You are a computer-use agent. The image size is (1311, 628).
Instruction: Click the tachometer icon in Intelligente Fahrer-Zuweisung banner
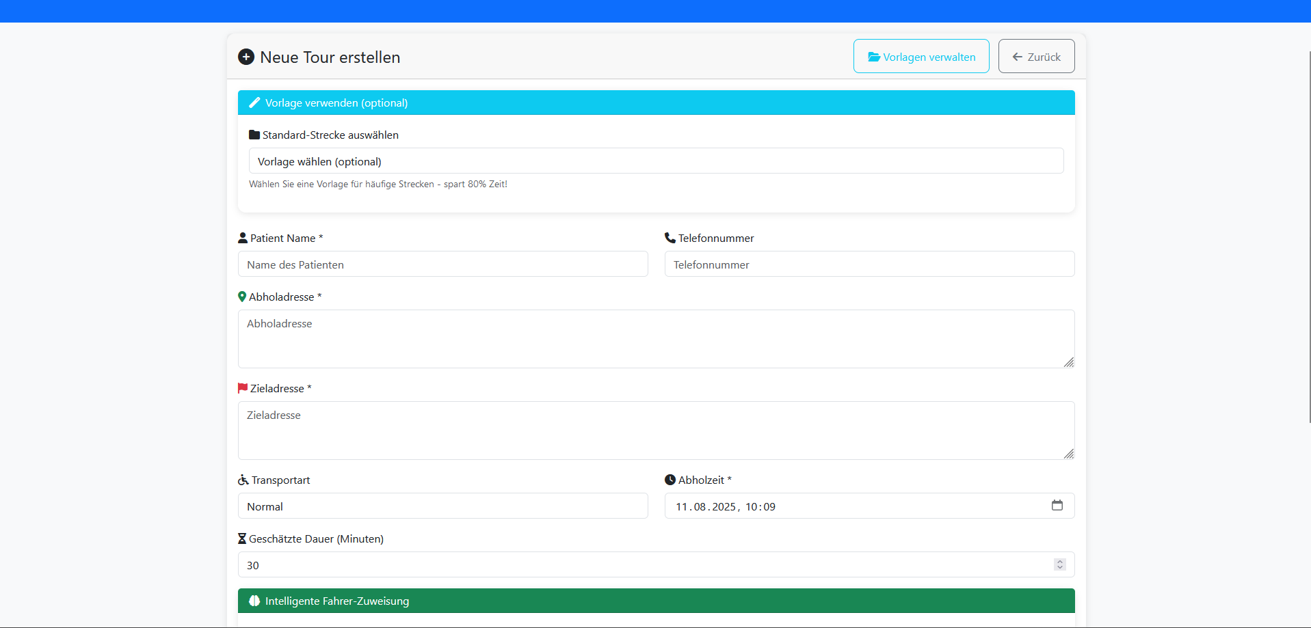click(x=254, y=600)
